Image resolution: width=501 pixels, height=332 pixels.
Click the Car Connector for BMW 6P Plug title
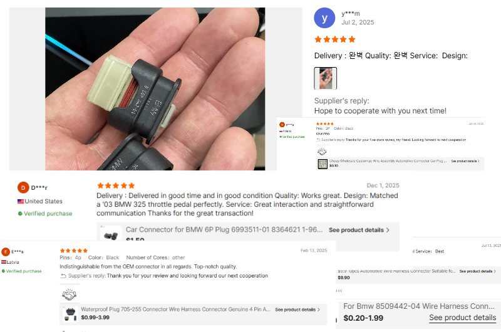(224, 229)
